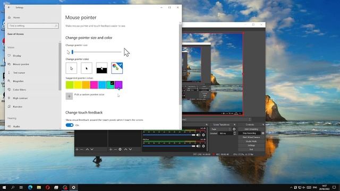
Task: Click the plus to pick custom pointer color
Action: [69, 97]
